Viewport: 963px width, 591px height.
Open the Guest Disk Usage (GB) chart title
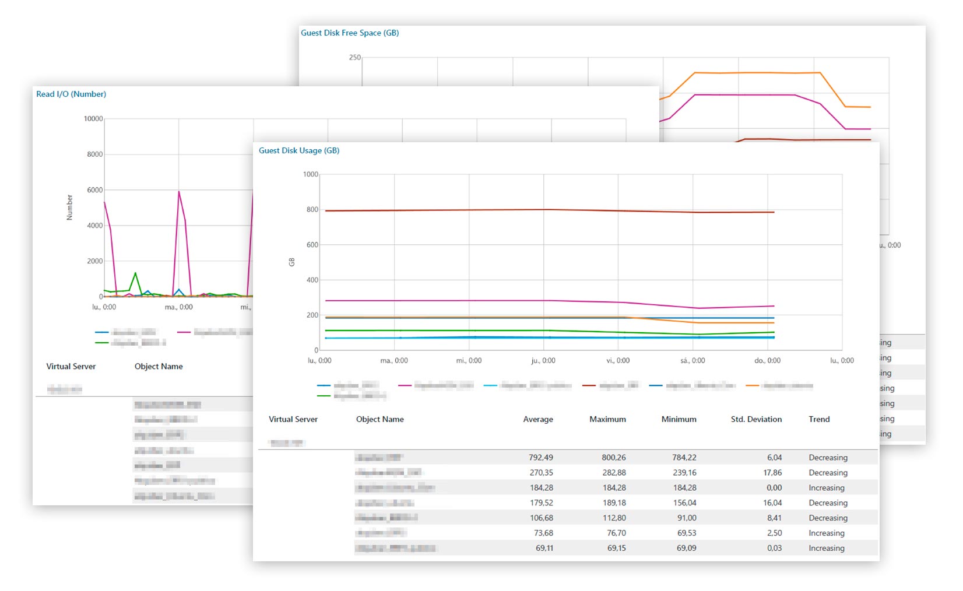(299, 151)
